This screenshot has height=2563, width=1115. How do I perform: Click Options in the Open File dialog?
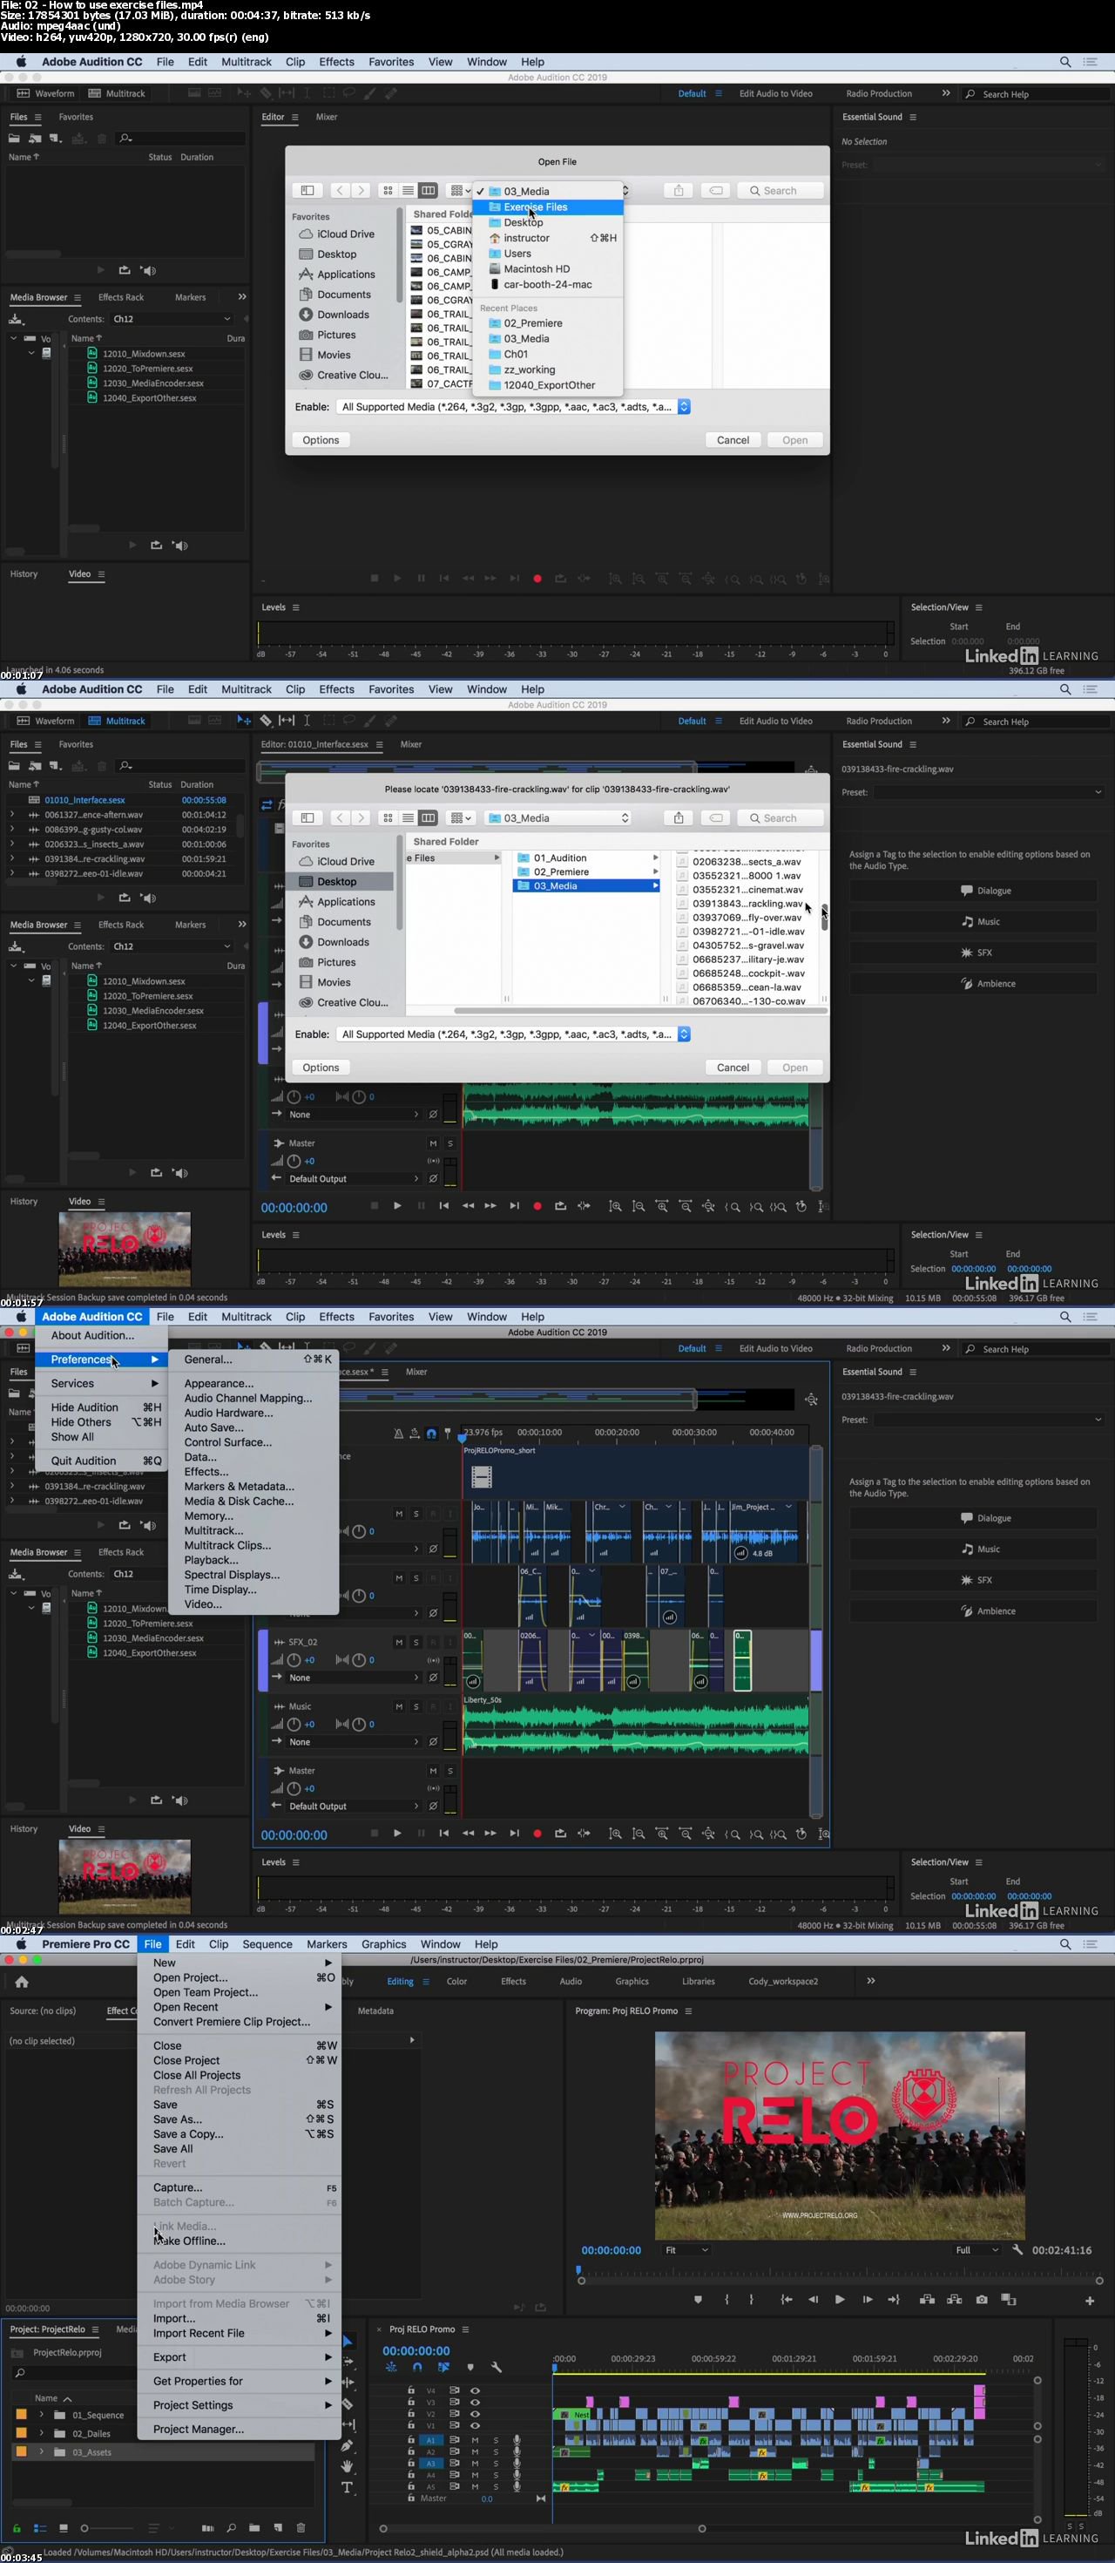[x=321, y=440]
